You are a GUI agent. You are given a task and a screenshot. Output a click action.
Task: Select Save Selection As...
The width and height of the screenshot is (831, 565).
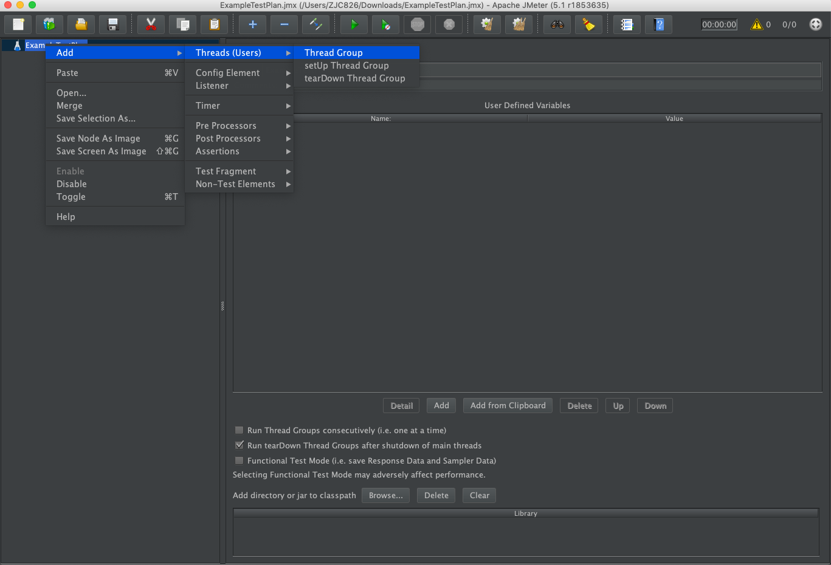click(x=115, y=118)
